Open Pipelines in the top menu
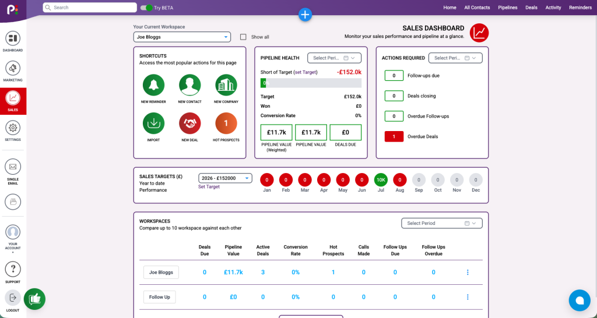597x318 pixels. (508, 8)
